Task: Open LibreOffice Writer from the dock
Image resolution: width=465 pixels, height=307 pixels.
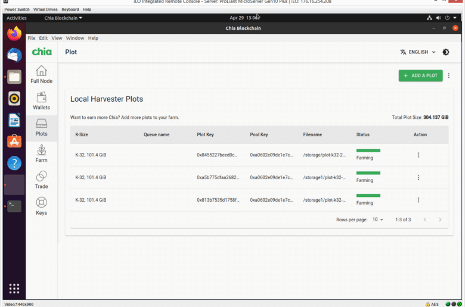Action: coord(14,120)
